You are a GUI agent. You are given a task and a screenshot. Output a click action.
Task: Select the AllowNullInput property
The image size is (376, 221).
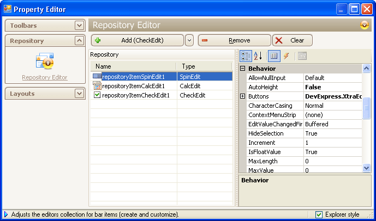pyautogui.click(x=275, y=78)
